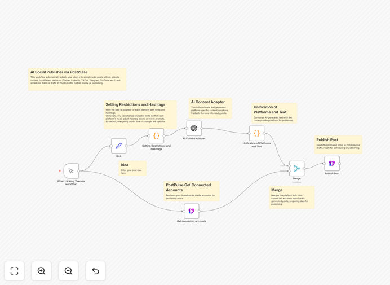Select the Setting Restrictions and Hashtags code node
This screenshot has height=285, width=390.
click(156, 136)
